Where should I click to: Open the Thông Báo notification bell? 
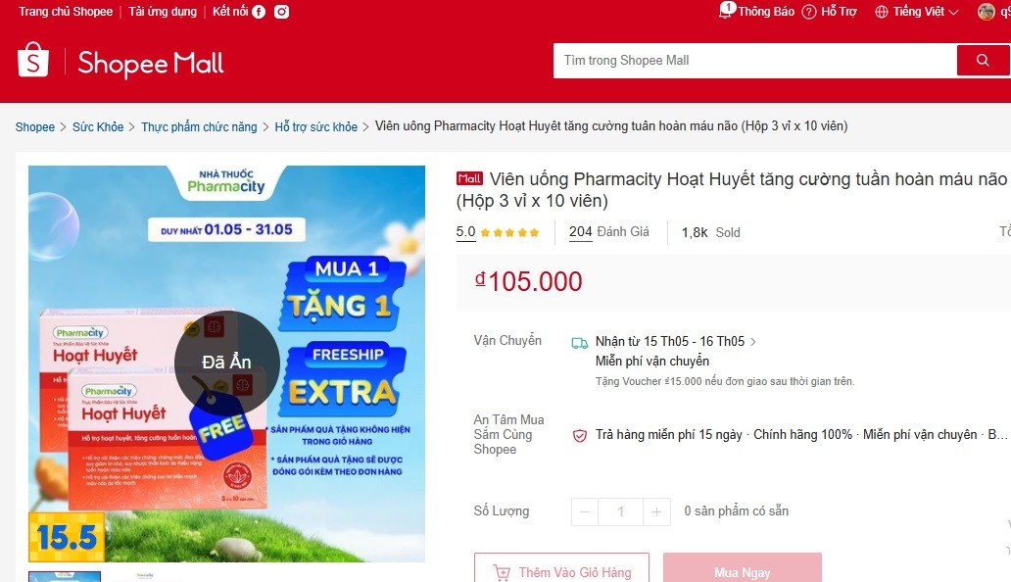coord(727,10)
